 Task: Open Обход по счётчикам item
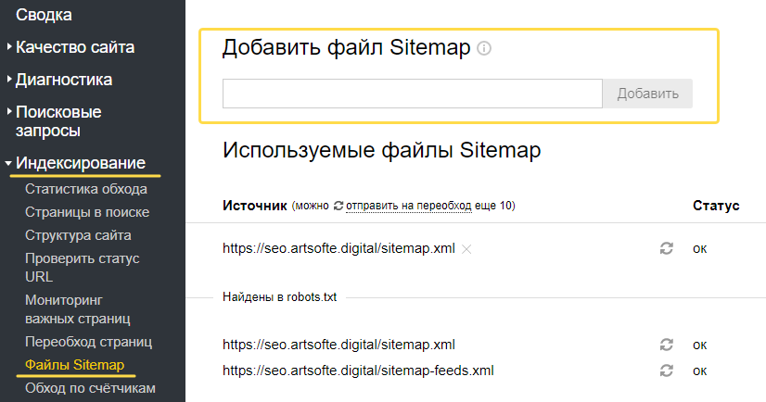(x=90, y=387)
